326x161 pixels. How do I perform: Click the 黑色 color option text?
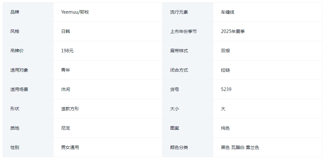click(225, 147)
